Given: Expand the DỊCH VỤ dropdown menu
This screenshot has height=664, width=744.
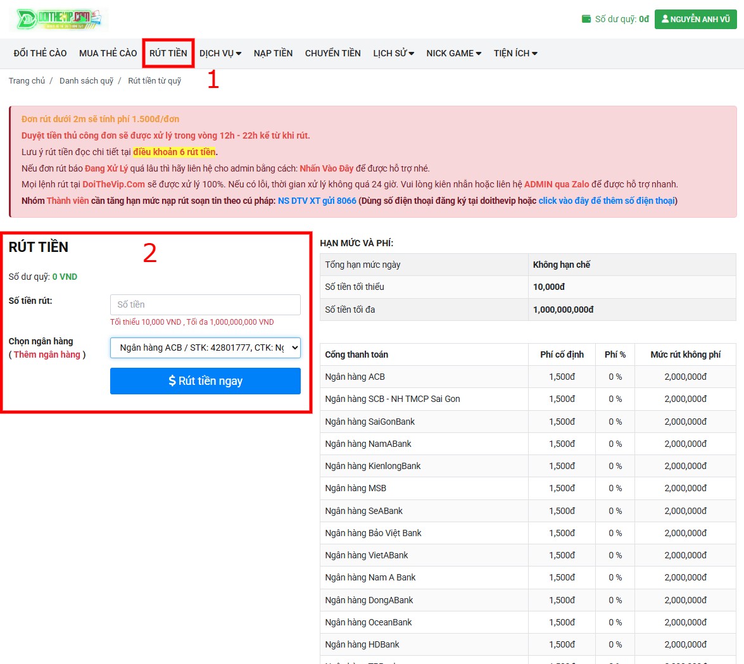Looking at the screenshot, I should click(220, 53).
